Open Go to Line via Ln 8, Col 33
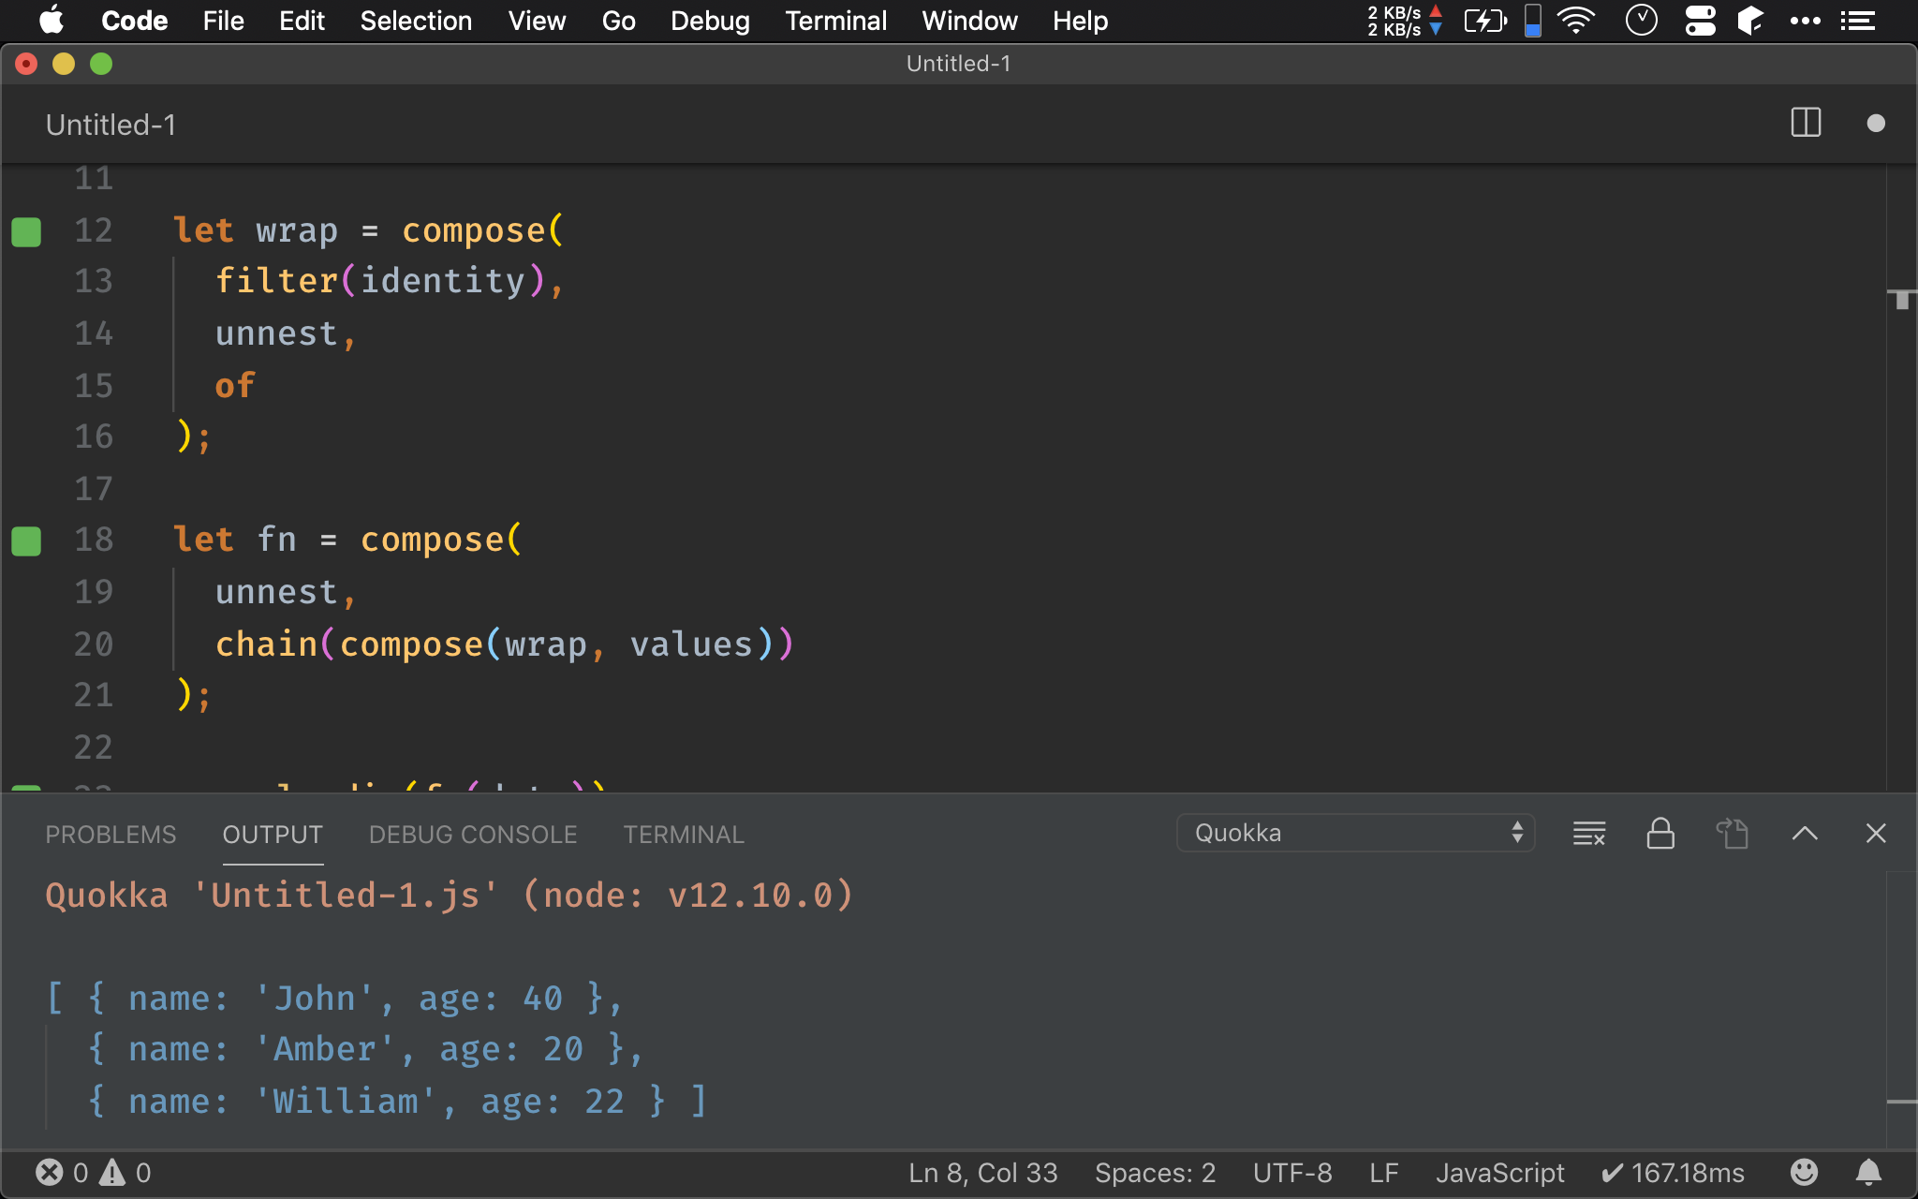 pos(982,1173)
